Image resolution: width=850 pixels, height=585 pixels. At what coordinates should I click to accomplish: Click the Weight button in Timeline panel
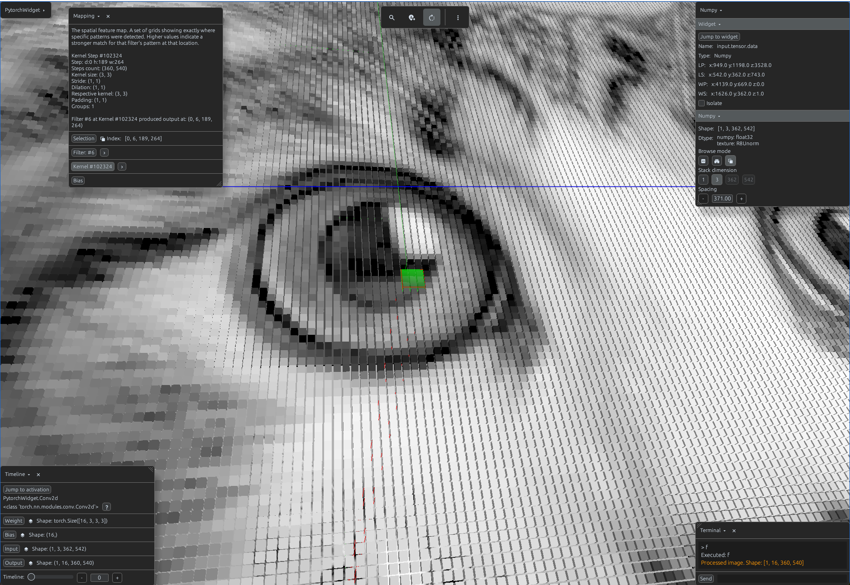coord(14,521)
